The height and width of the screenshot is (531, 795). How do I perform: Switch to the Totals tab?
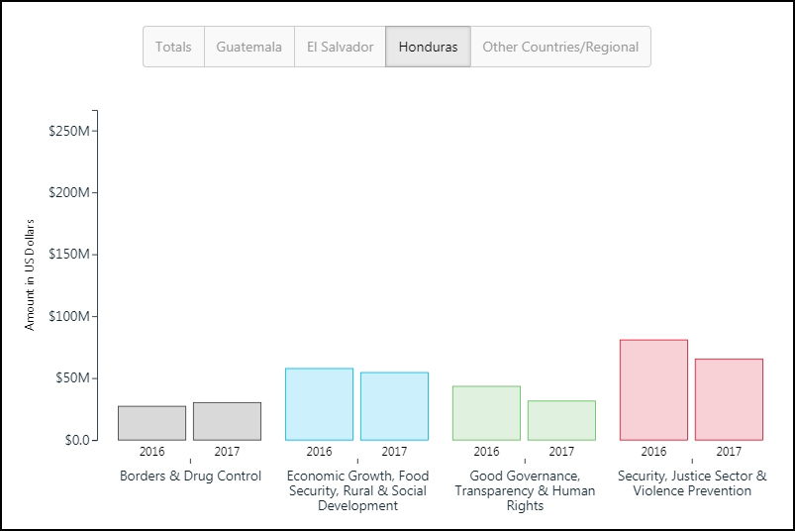point(173,47)
